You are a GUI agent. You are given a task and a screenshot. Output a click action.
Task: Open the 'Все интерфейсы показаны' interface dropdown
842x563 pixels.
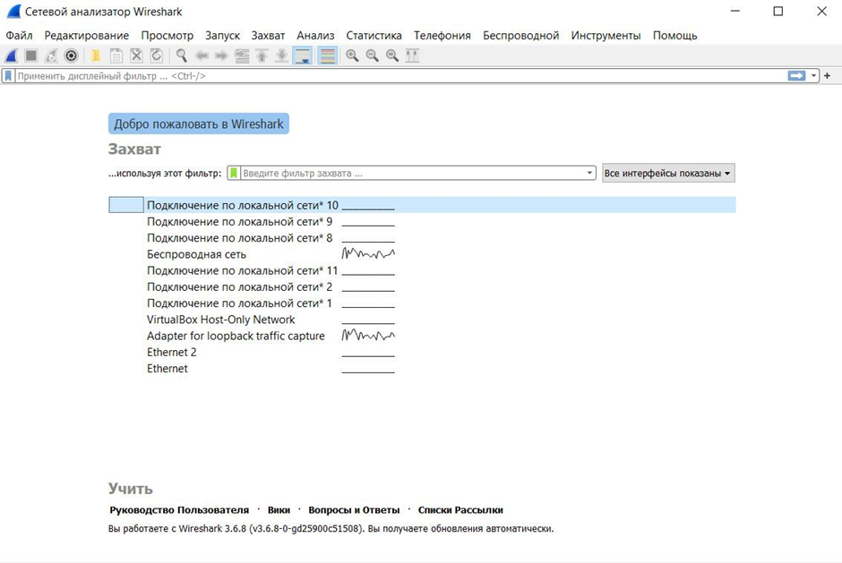tap(667, 172)
